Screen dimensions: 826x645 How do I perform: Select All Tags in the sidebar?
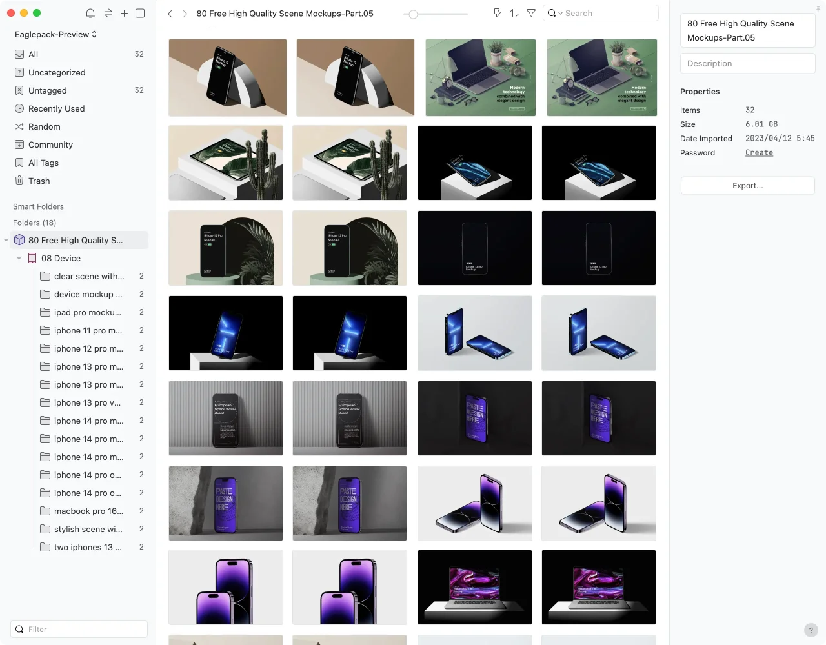43,163
